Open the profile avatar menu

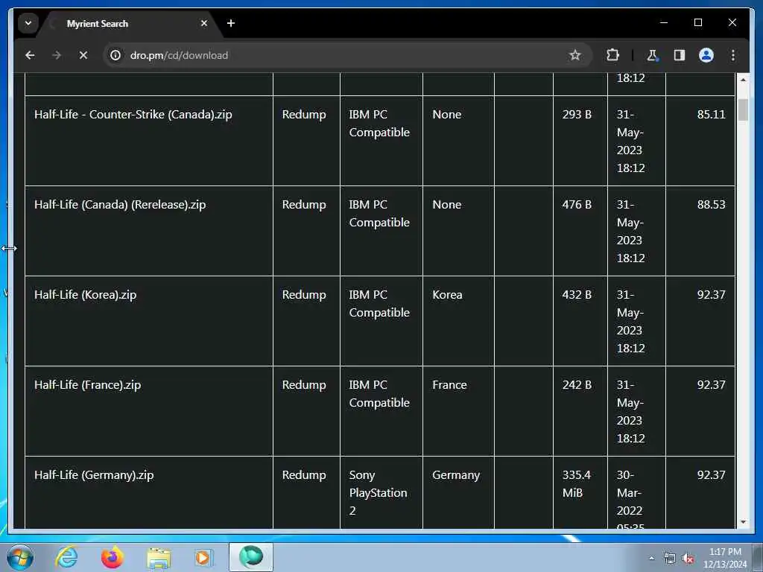(x=706, y=55)
